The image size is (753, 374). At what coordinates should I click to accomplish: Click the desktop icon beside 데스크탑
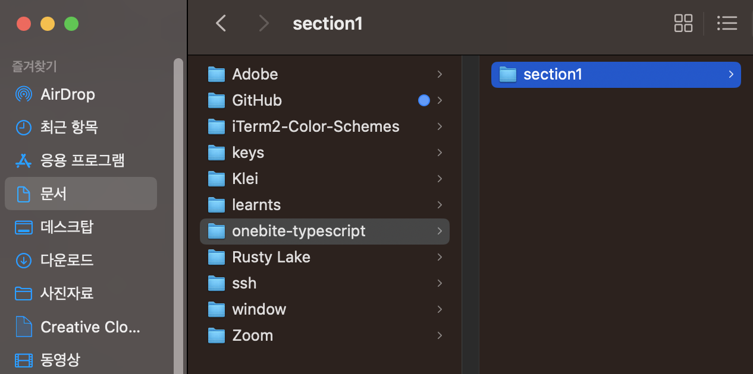point(23,227)
